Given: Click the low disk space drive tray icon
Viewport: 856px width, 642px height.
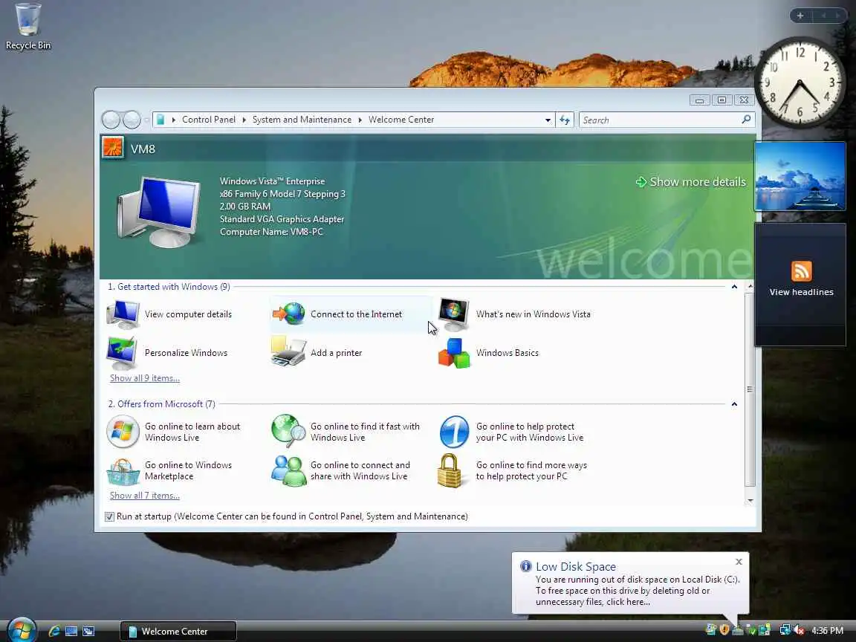Looking at the screenshot, I should pyautogui.click(x=738, y=631).
